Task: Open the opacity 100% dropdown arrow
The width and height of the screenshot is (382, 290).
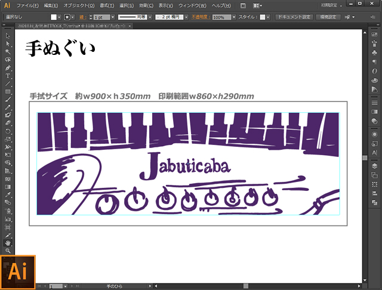Action: [x=234, y=17]
